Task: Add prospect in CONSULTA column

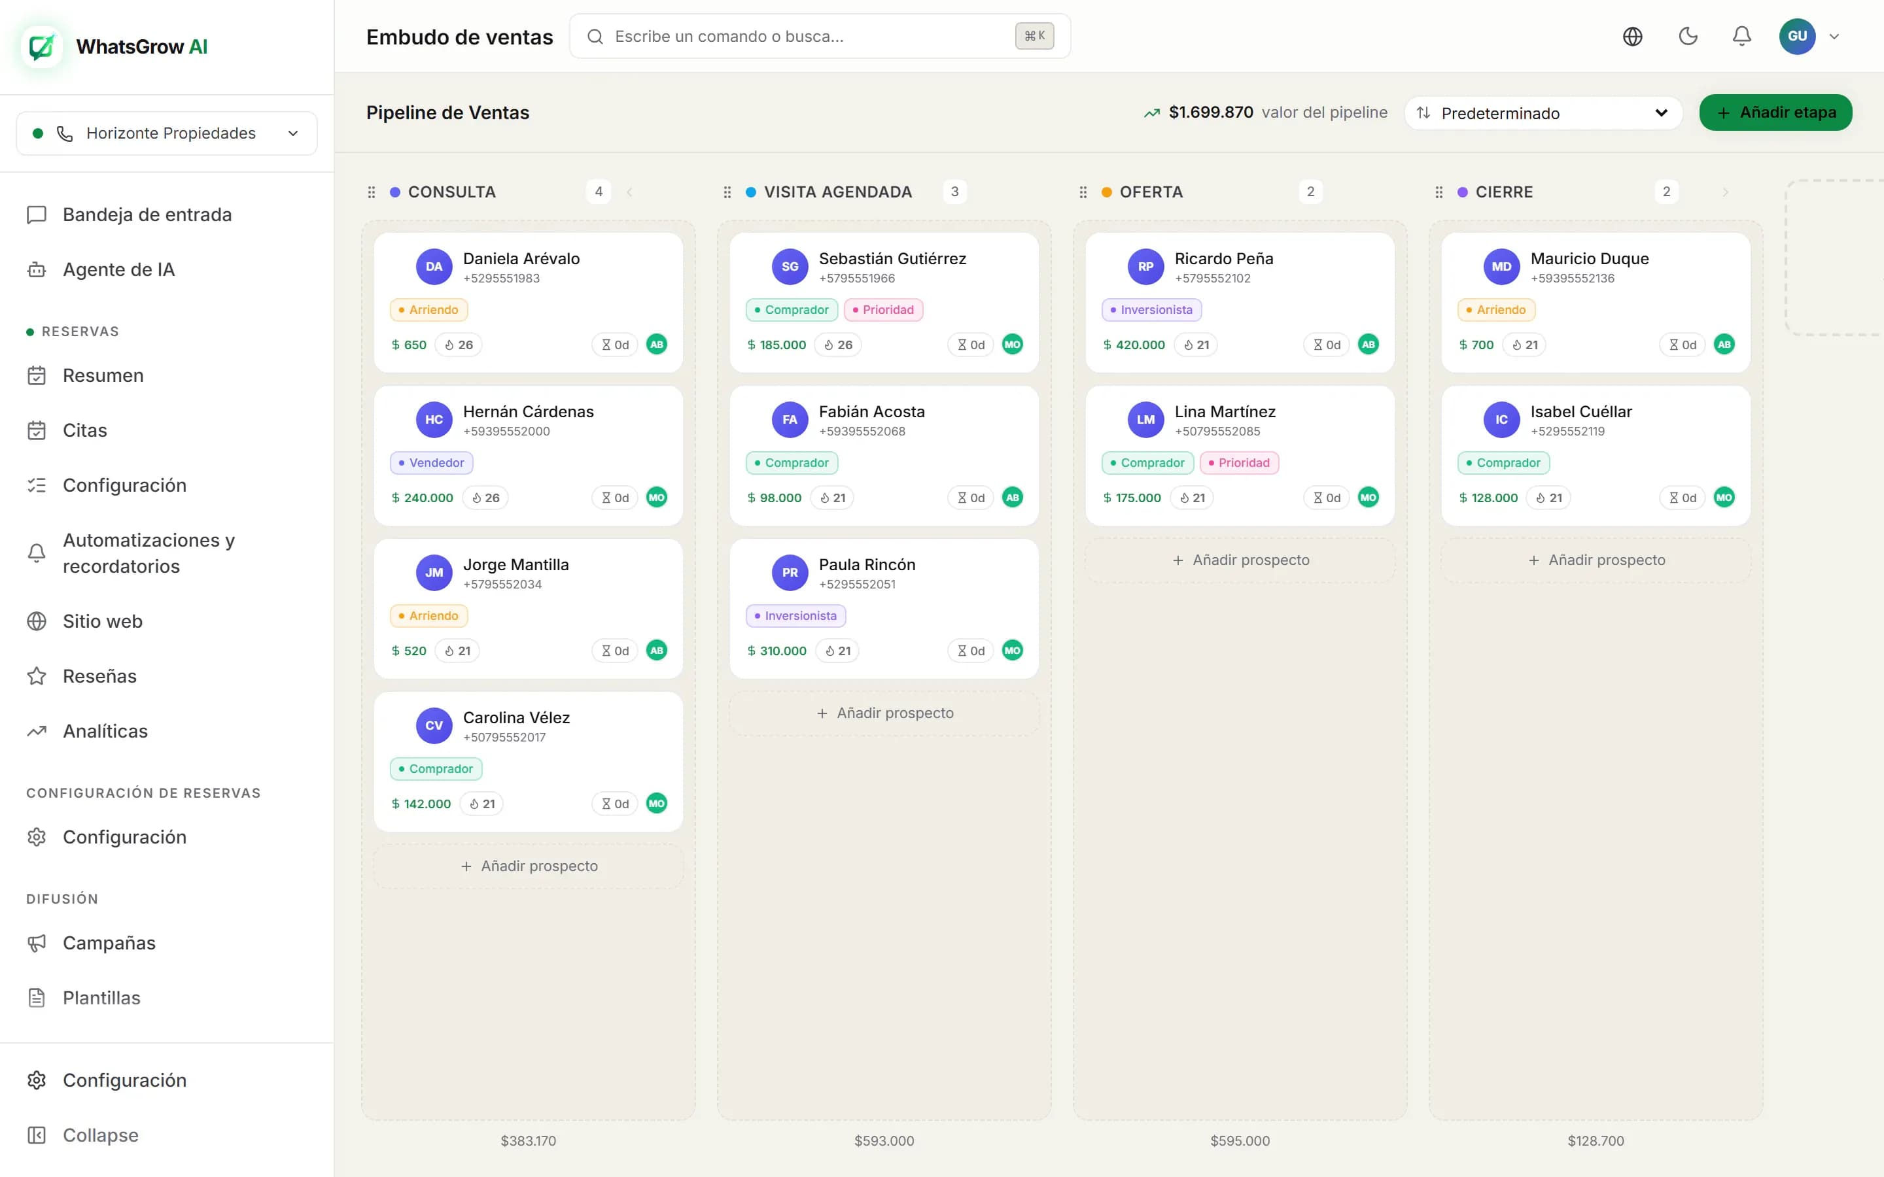Action: (x=529, y=866)
